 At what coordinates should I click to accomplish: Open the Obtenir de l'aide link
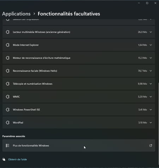[x=18, y=160]
